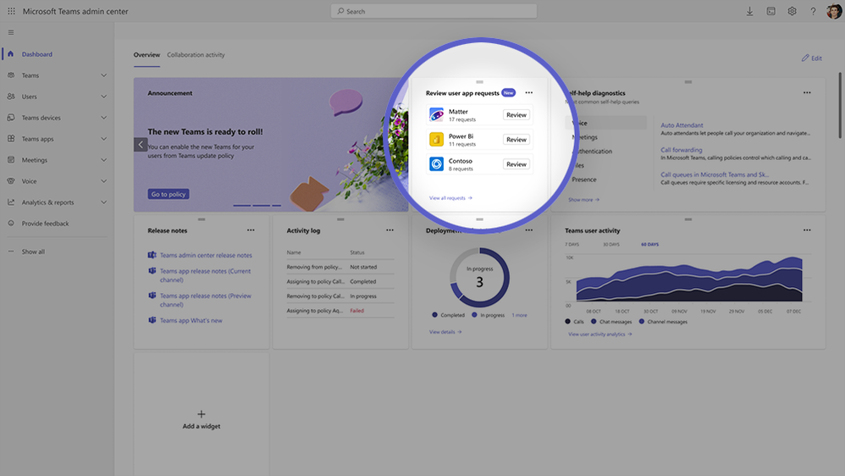This screenshot has width=845, height=476.
Task: Select the Presence diagnostics category
Action: click(584, 180)
